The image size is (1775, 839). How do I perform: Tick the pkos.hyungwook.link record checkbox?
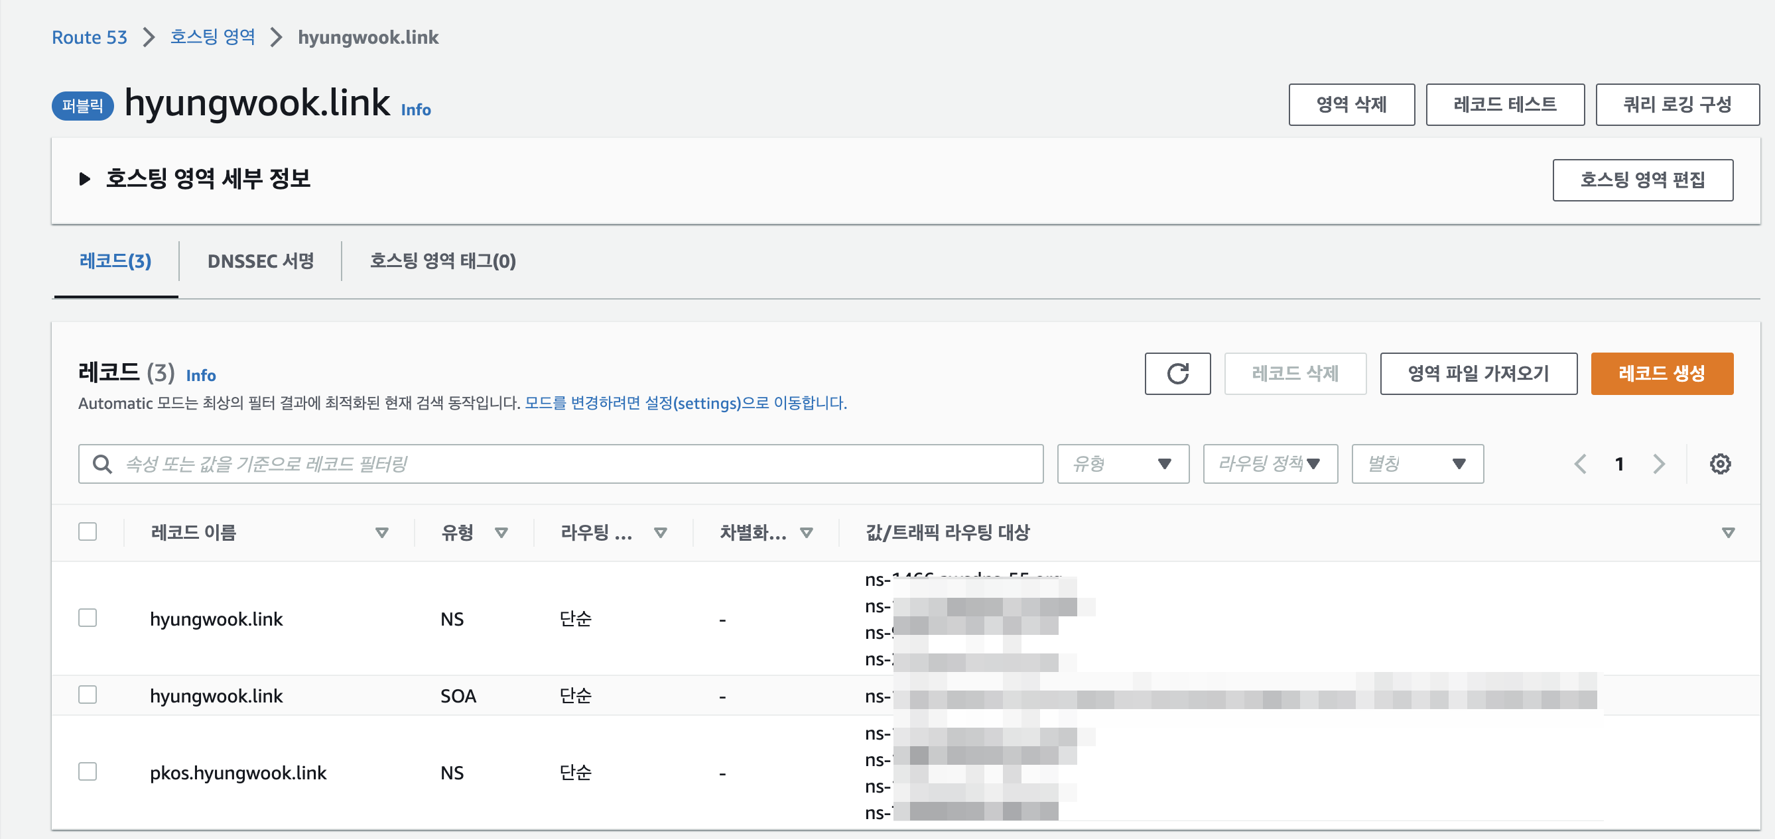pos(88,771)
